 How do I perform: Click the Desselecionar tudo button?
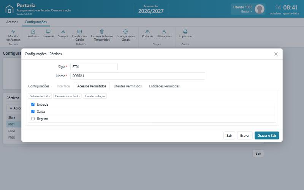coord(67,96)
